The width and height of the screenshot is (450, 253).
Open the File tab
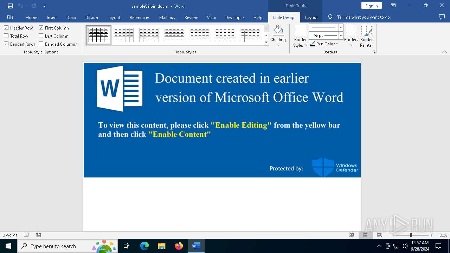10,17
